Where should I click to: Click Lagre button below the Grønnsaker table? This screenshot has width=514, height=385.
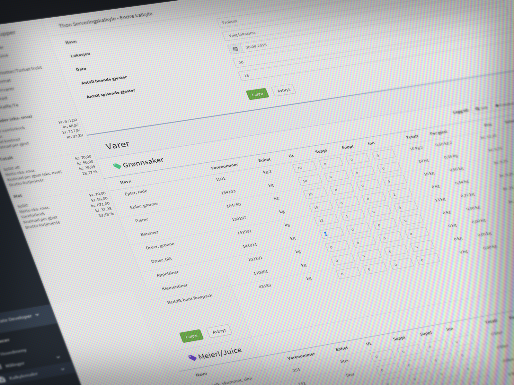click(x=191, y=336)
